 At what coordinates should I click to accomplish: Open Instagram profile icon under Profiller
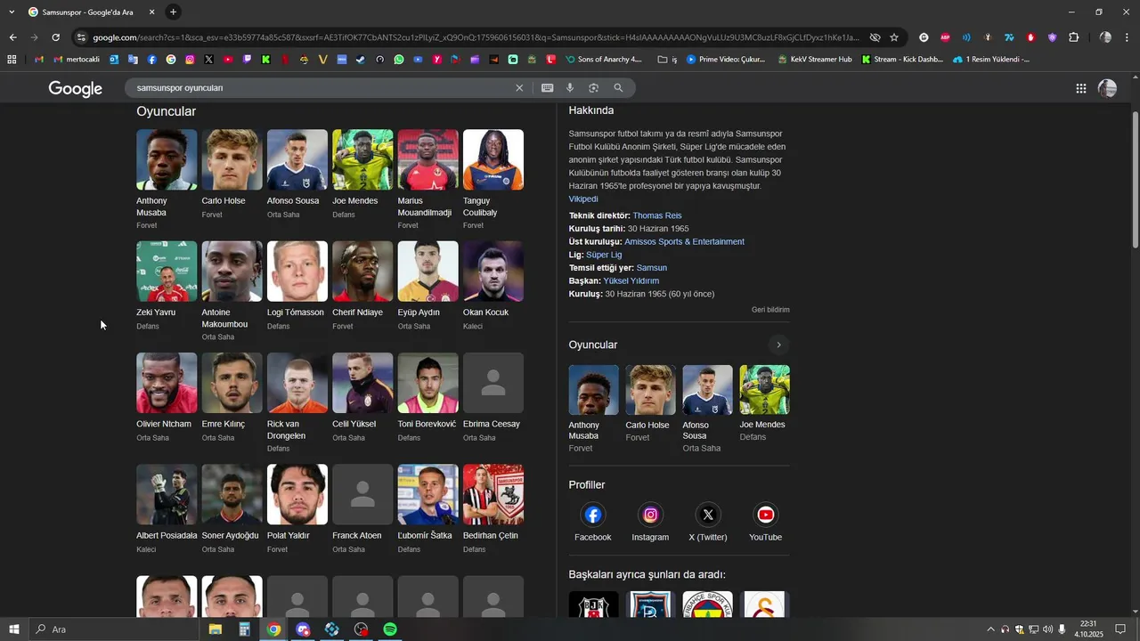click(x=650, y=515)
